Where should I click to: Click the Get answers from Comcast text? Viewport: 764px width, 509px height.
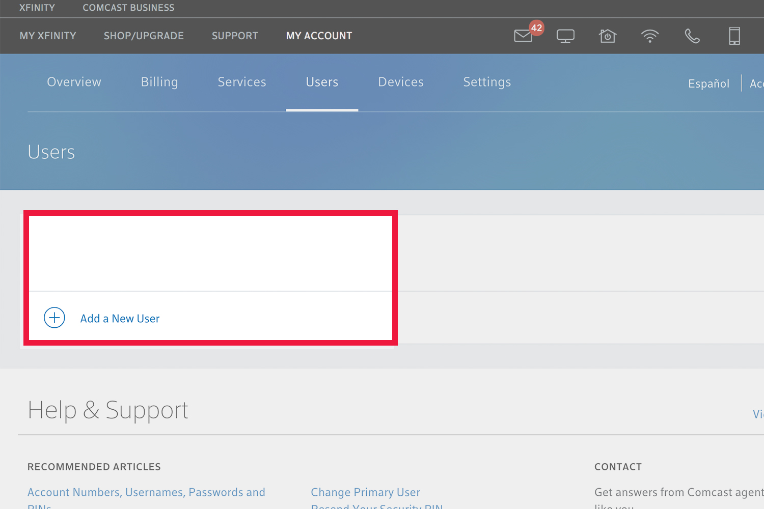click(679, 498)
